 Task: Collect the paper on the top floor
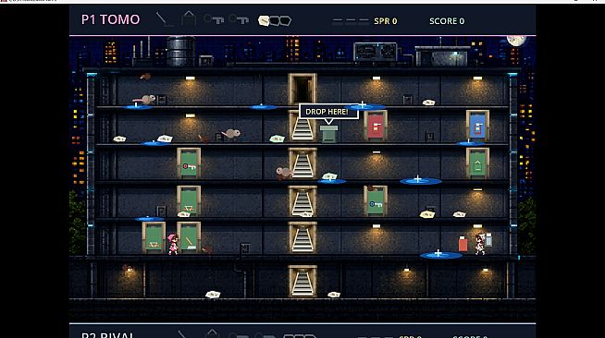pos(428,103)
